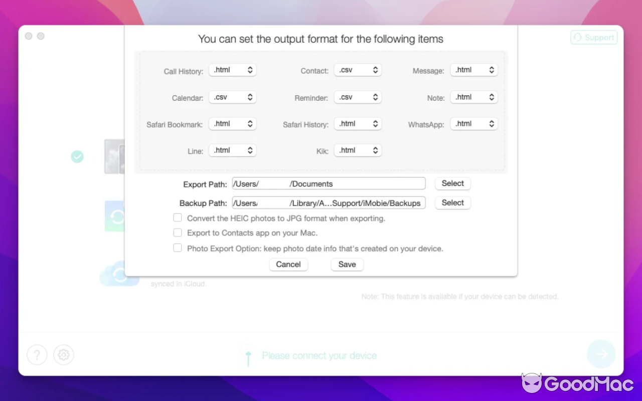The height and width of the screenshot is (401, 642).
Task: Click Select next to Export Path
Action: pyautogui.click(x=452, y=183)
